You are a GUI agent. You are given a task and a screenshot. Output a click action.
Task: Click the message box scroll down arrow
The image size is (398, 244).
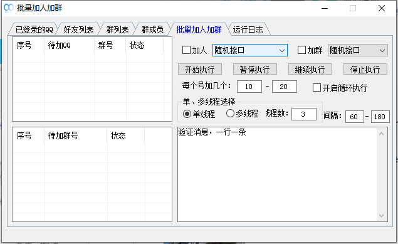[381, 216]
